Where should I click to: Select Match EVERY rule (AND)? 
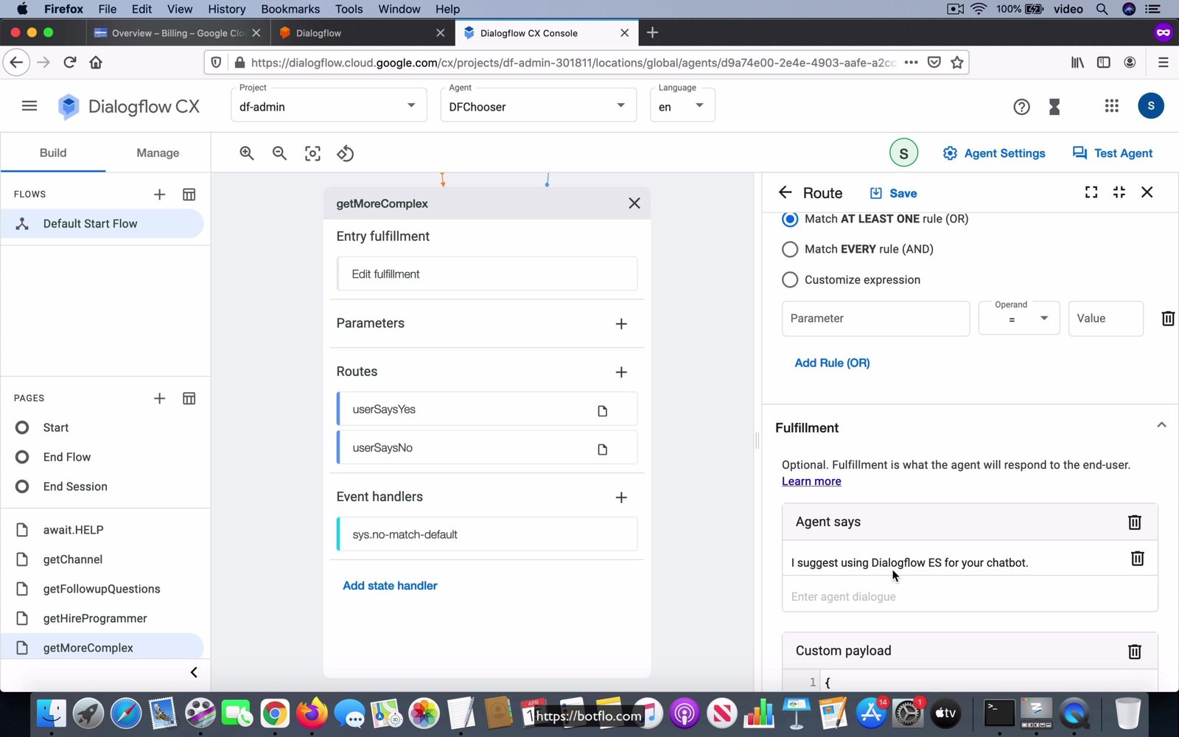pos(790,249)
